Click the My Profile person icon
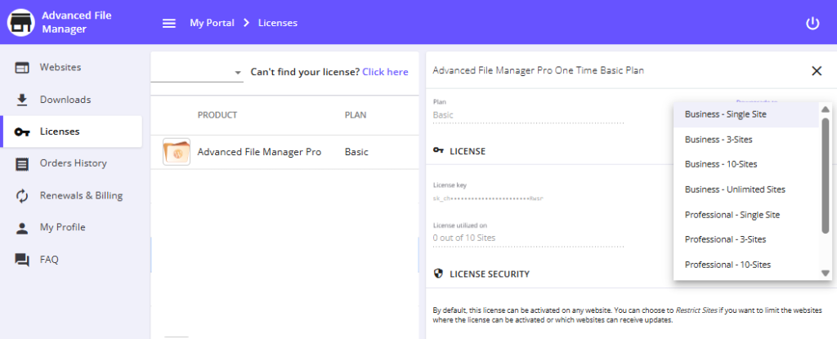This screenshot has height=339, width=837. point(22,228)
